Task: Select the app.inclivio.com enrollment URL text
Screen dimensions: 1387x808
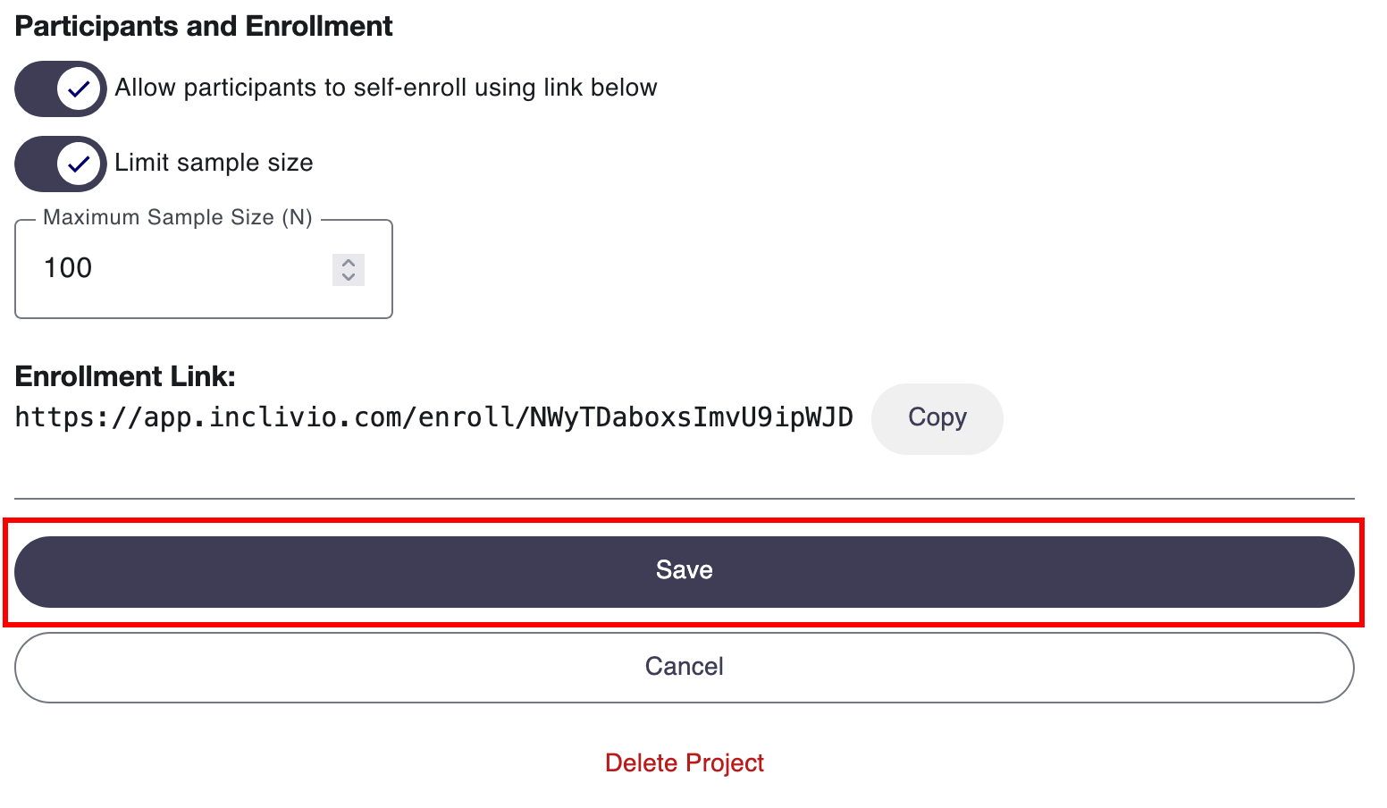Action: pos(434,417)
